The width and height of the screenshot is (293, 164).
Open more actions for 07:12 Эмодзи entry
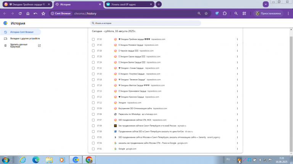[237, 103]
